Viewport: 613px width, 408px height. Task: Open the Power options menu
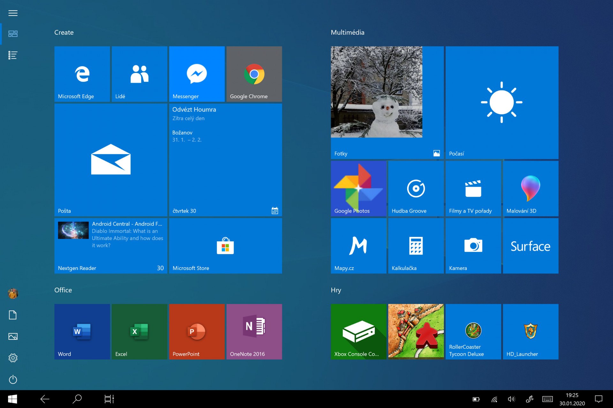[x=13, y=379]
